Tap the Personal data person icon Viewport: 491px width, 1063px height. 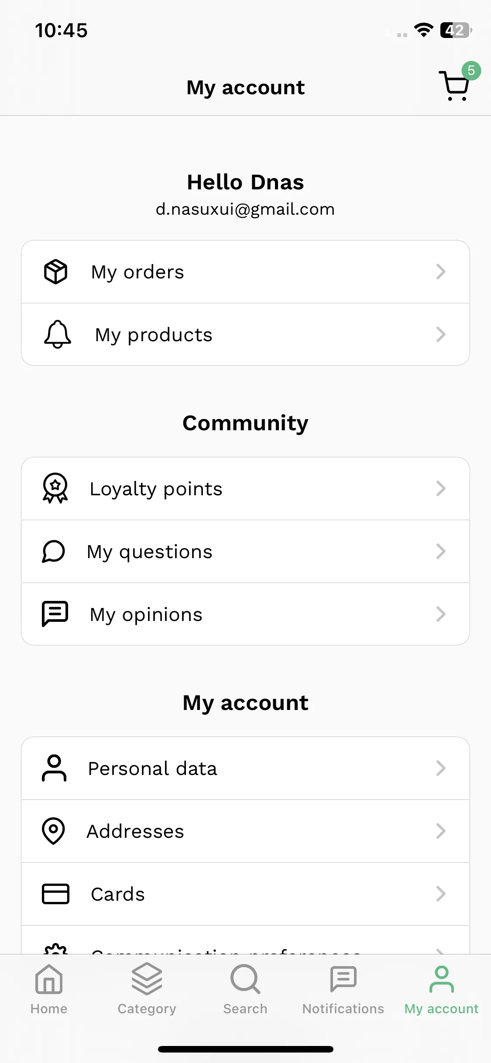[54, 768]
